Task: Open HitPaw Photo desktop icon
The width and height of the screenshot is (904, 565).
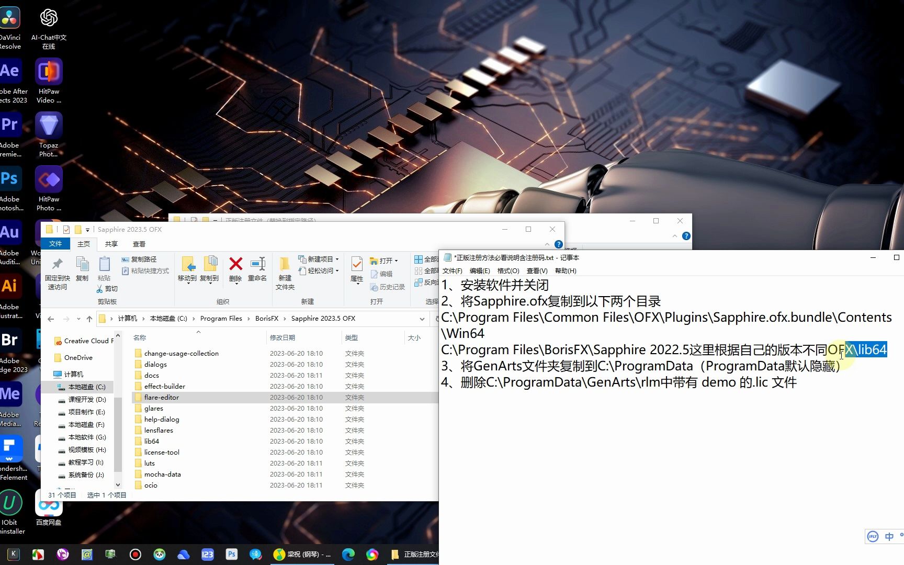Action: tap(49, 189)
